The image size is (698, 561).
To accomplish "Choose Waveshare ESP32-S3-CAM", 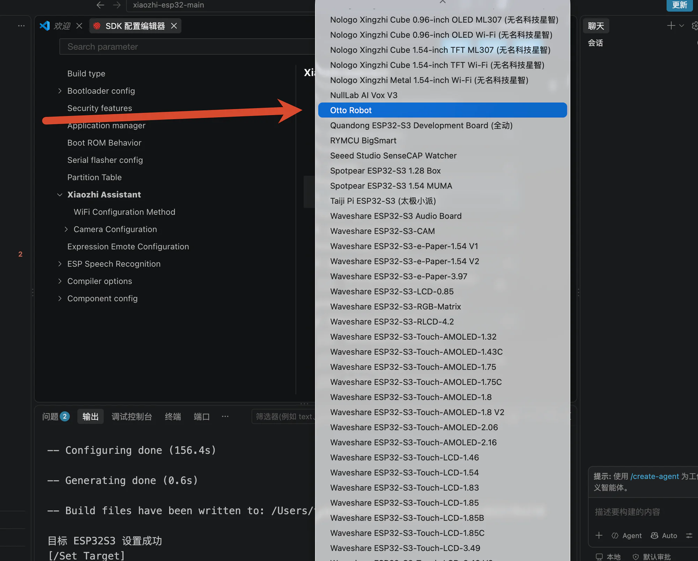I will tap(442, 231).
